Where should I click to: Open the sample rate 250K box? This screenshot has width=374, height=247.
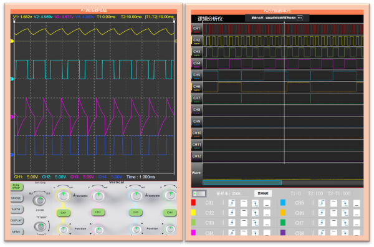click(240, 193)
